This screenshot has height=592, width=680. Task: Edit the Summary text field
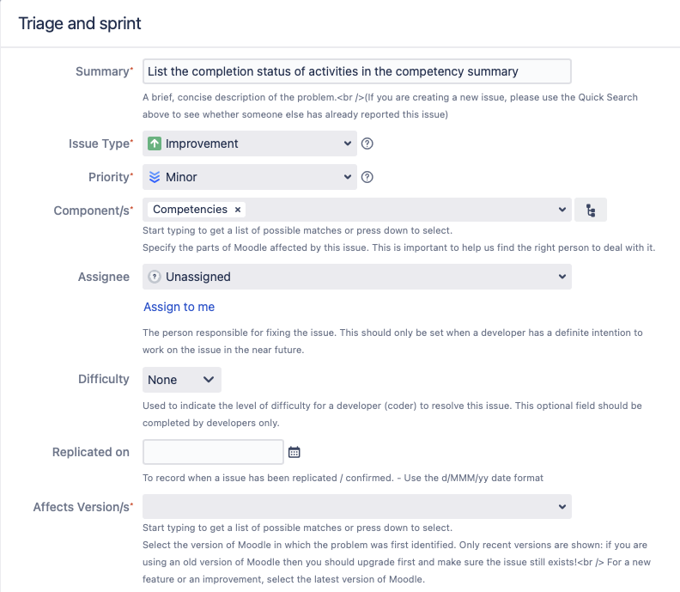(357, 71)
